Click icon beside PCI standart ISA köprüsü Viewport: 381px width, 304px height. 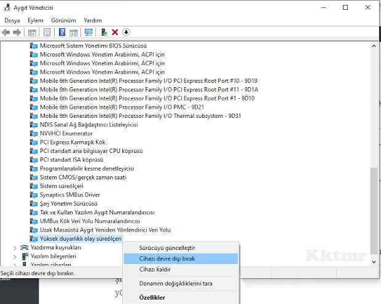pyautogui.click(x=34, y=160)
